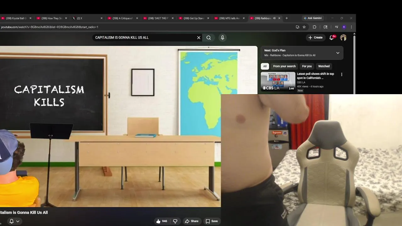This screenshot has height=226, width=402.
Task: Click the video title below the player
Action: pos(24,213)
